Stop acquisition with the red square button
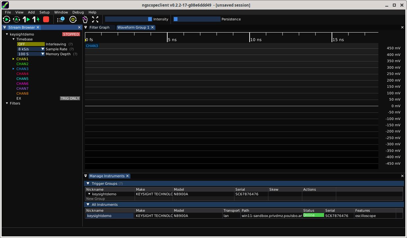Image resolution: width=407 pixels, height=238 pixels. click(x=46, y=19)
